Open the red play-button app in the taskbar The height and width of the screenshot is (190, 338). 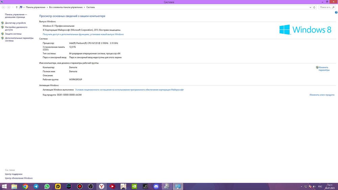click(x=112, y=186)
